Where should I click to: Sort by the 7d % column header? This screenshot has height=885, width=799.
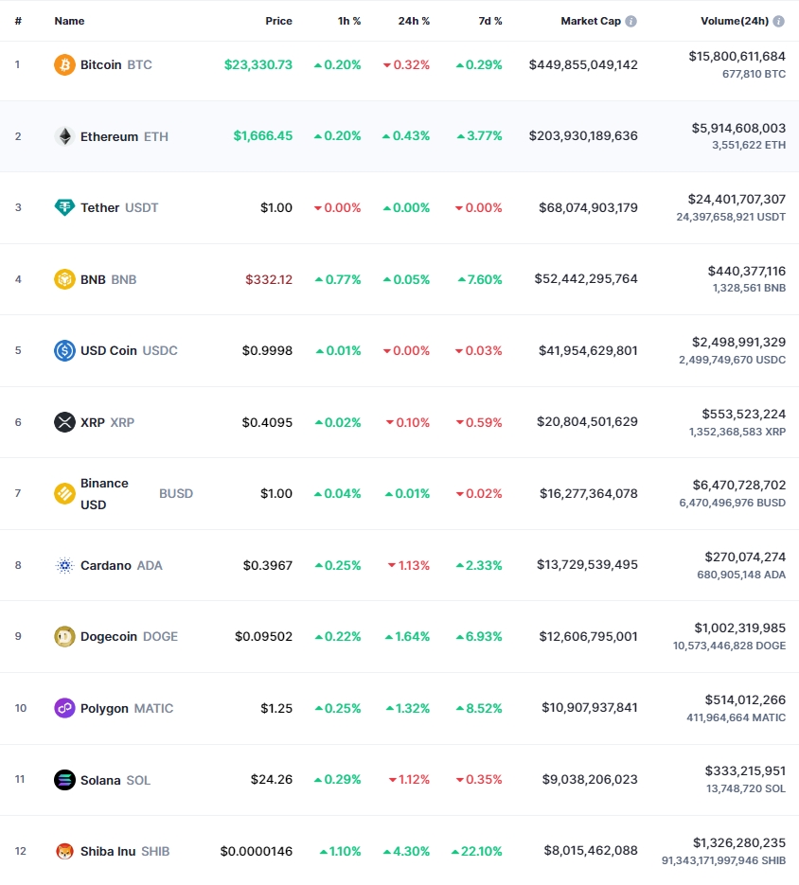(x=490, y=21)
